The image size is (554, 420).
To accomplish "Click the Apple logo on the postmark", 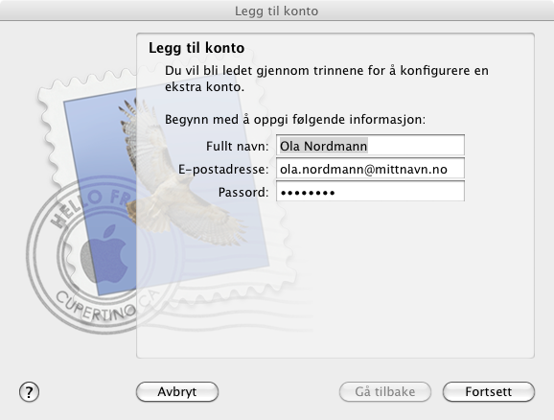I will pos(104,254).
